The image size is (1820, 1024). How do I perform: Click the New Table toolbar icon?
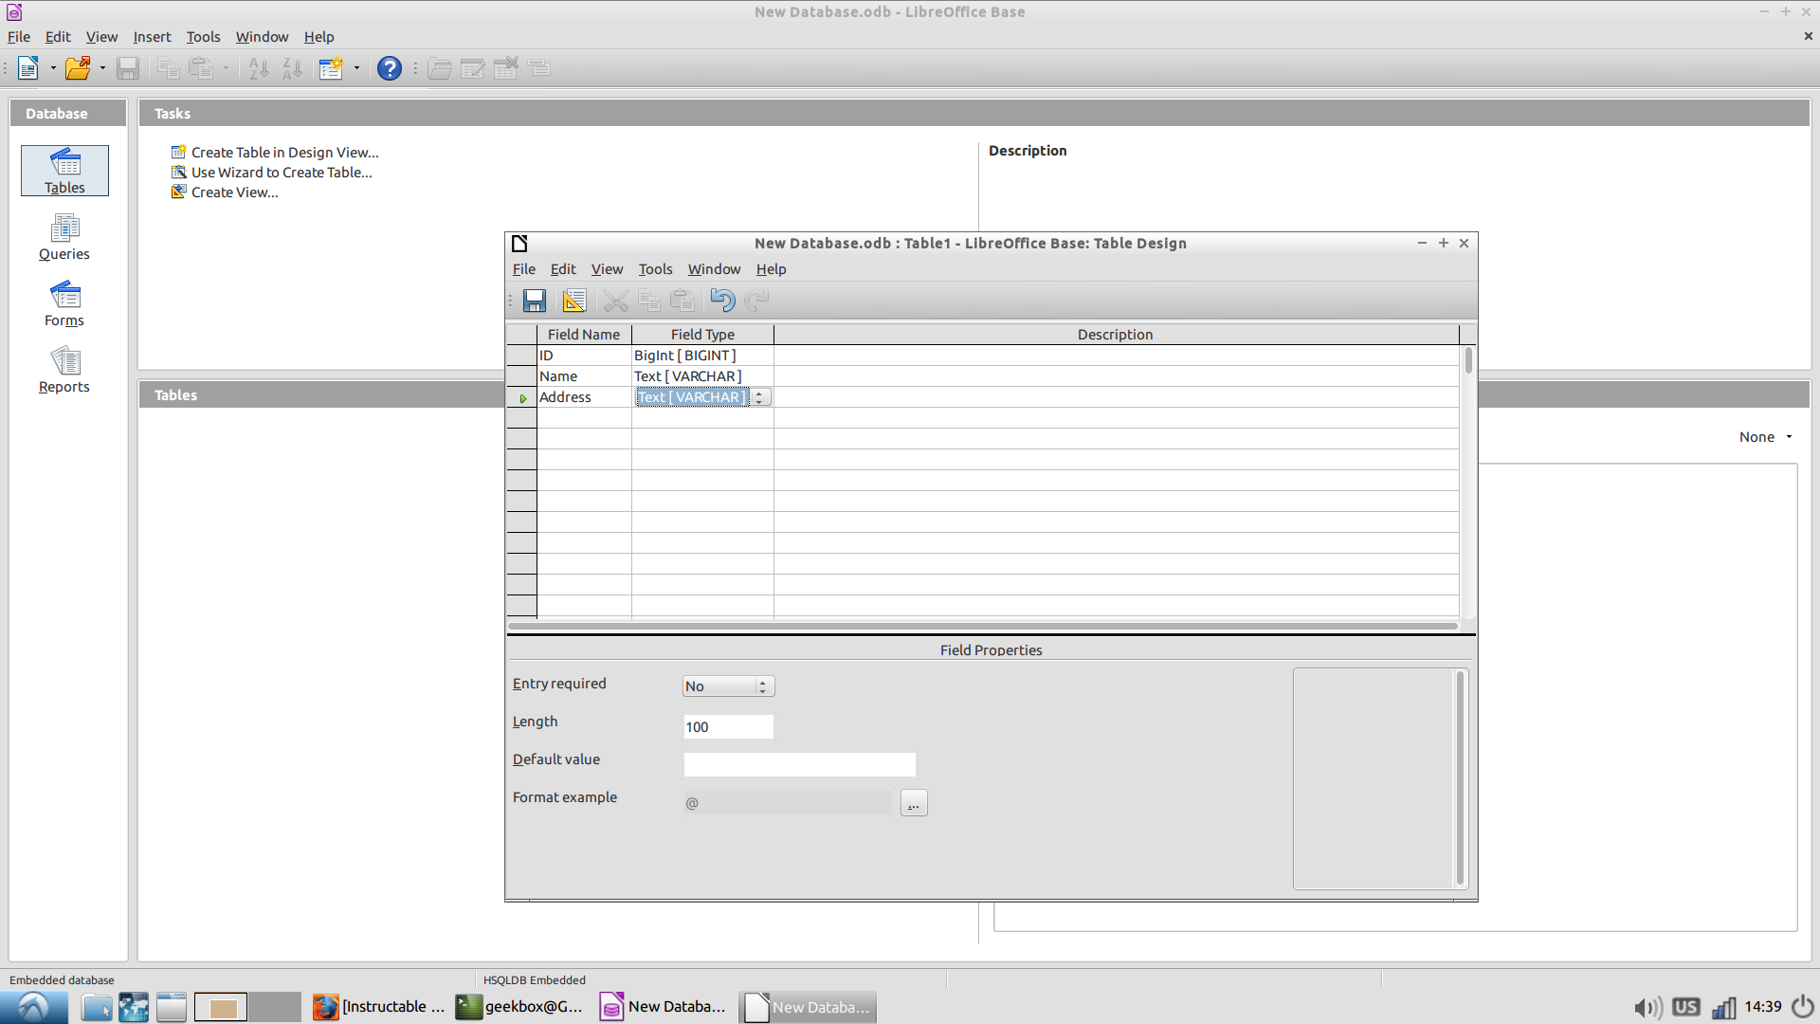coord(331,68)
